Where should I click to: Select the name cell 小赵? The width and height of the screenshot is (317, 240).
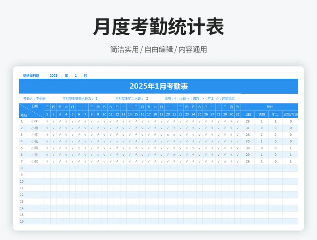[x=34, y=161]
